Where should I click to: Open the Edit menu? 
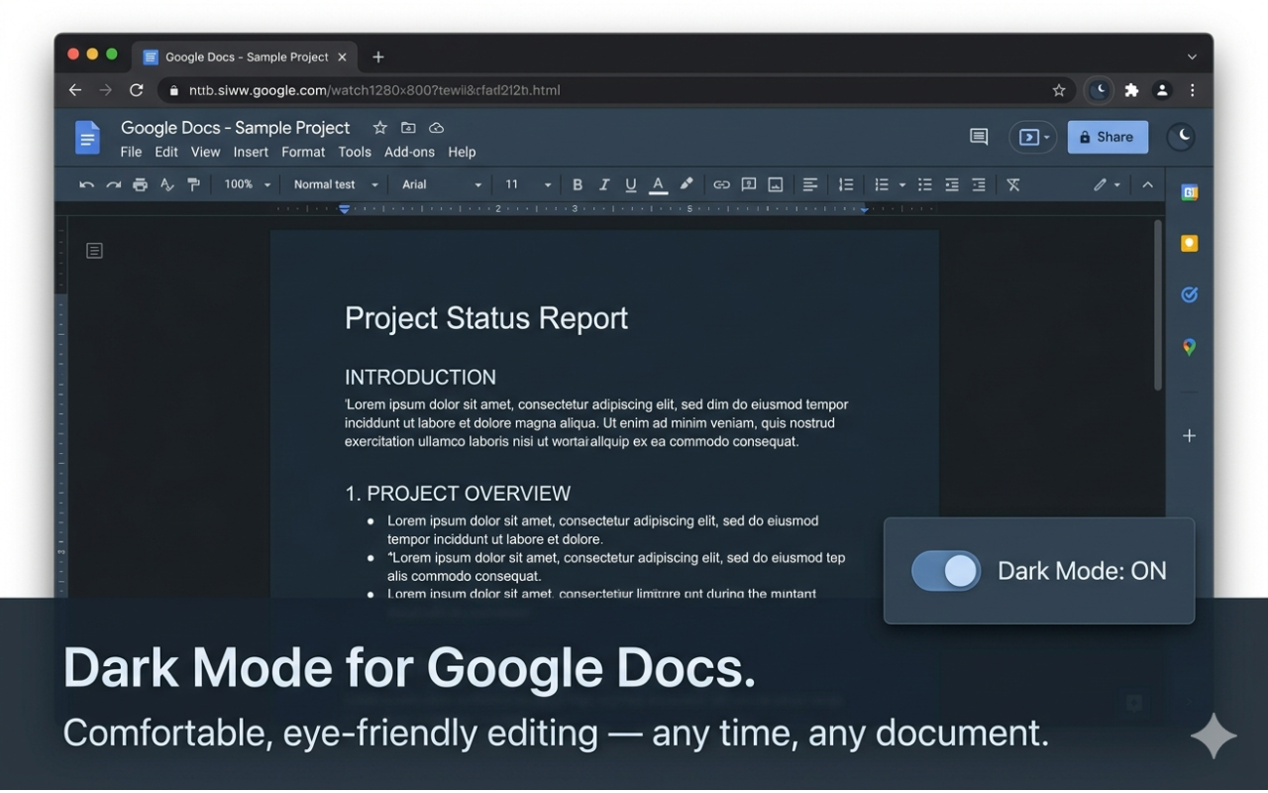[x=166, y=152]
